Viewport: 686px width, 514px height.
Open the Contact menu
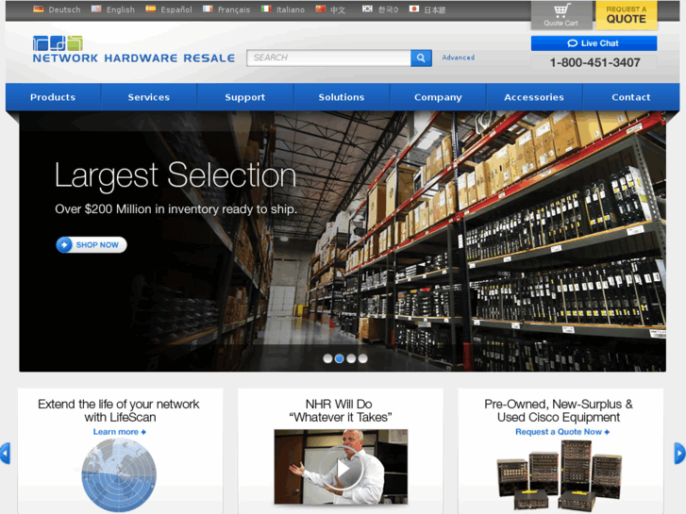[x=631, y=97]
